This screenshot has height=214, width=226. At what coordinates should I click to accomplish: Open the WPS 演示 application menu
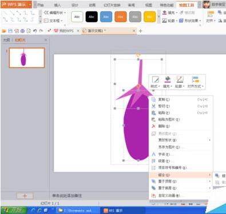click(x=16, y=5)
